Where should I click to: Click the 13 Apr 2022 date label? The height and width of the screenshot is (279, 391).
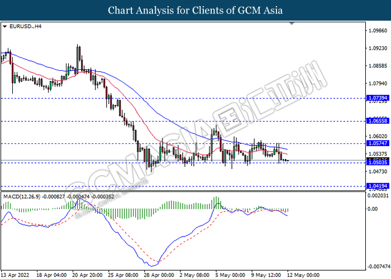click(x=15, y=275)
